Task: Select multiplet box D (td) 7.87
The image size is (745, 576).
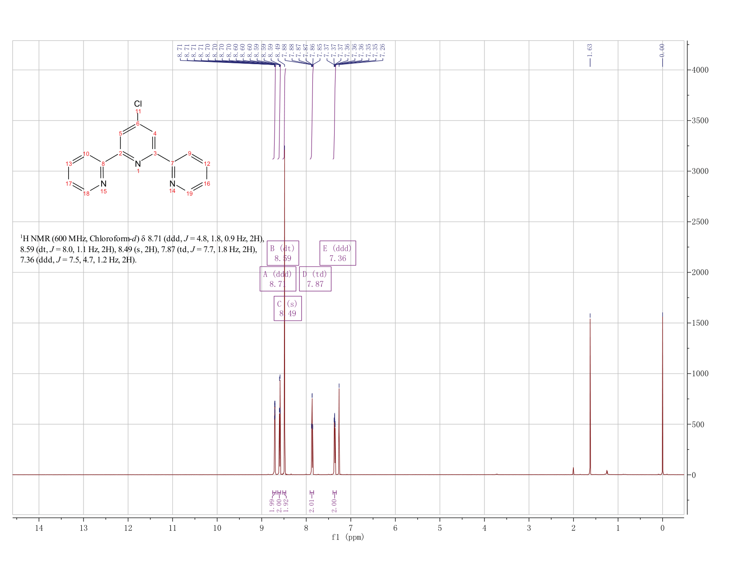Action: click(315, 279)
